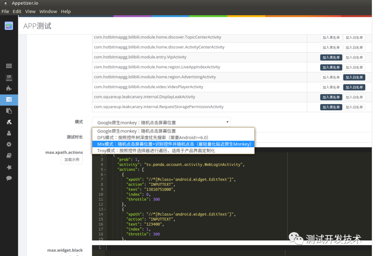Open the chat bubble feedback icon
374x256 pixels.
point(9,178)
